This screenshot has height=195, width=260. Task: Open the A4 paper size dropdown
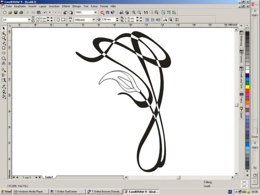pos(30,19)
